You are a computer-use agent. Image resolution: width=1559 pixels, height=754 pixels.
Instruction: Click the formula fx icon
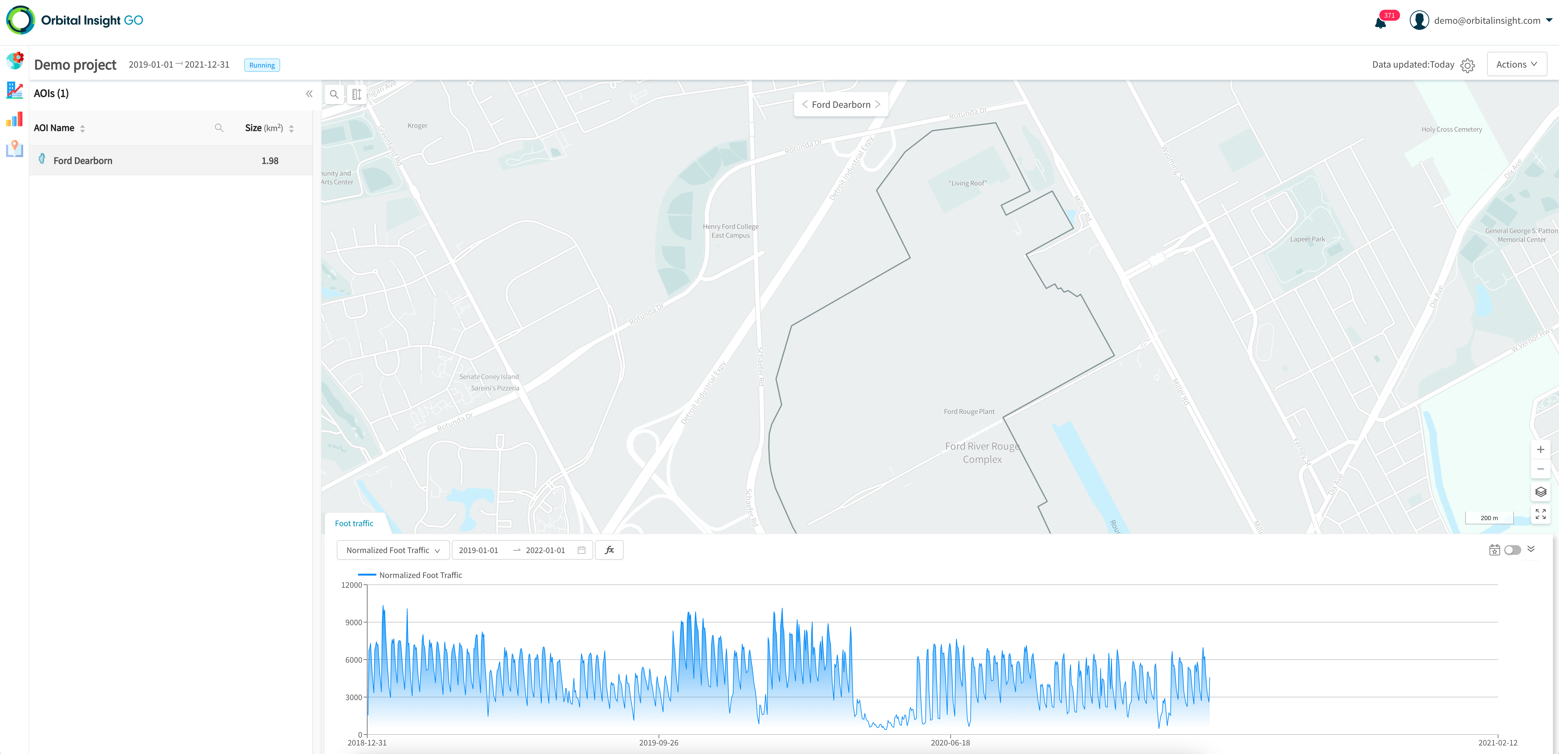(609, 550)
